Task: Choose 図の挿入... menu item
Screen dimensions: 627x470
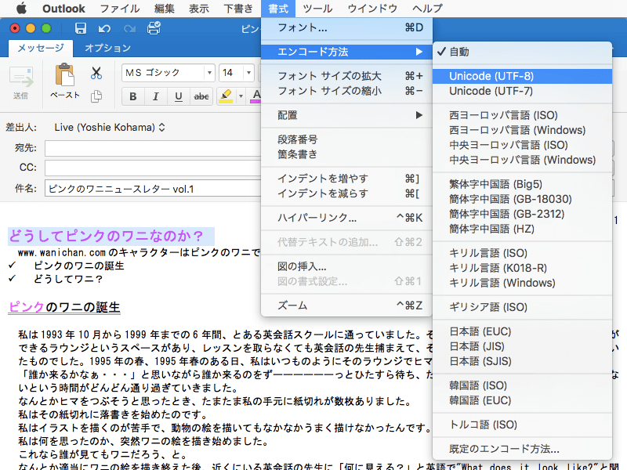Action: [346, 266]
